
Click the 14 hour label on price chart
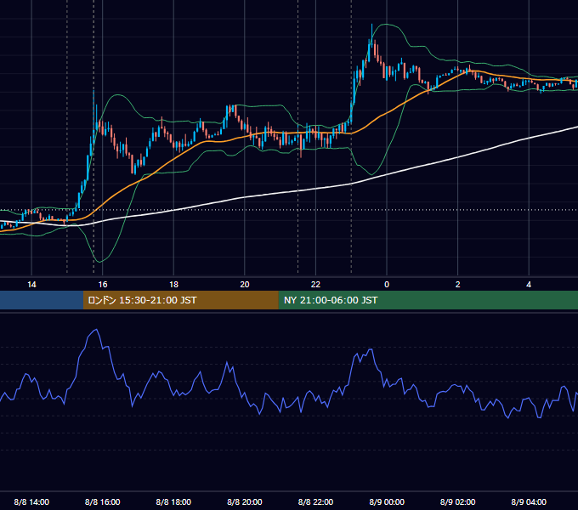coord(31,285)
